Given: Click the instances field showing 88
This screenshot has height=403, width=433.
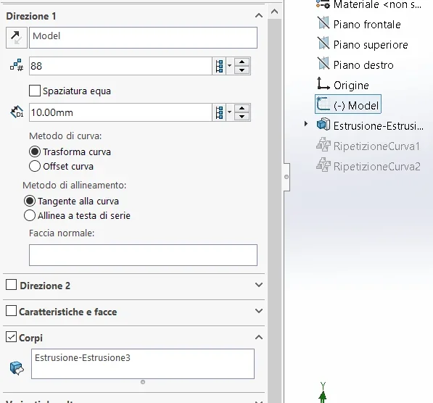Looking at the screenshot, I should point(120,66).
